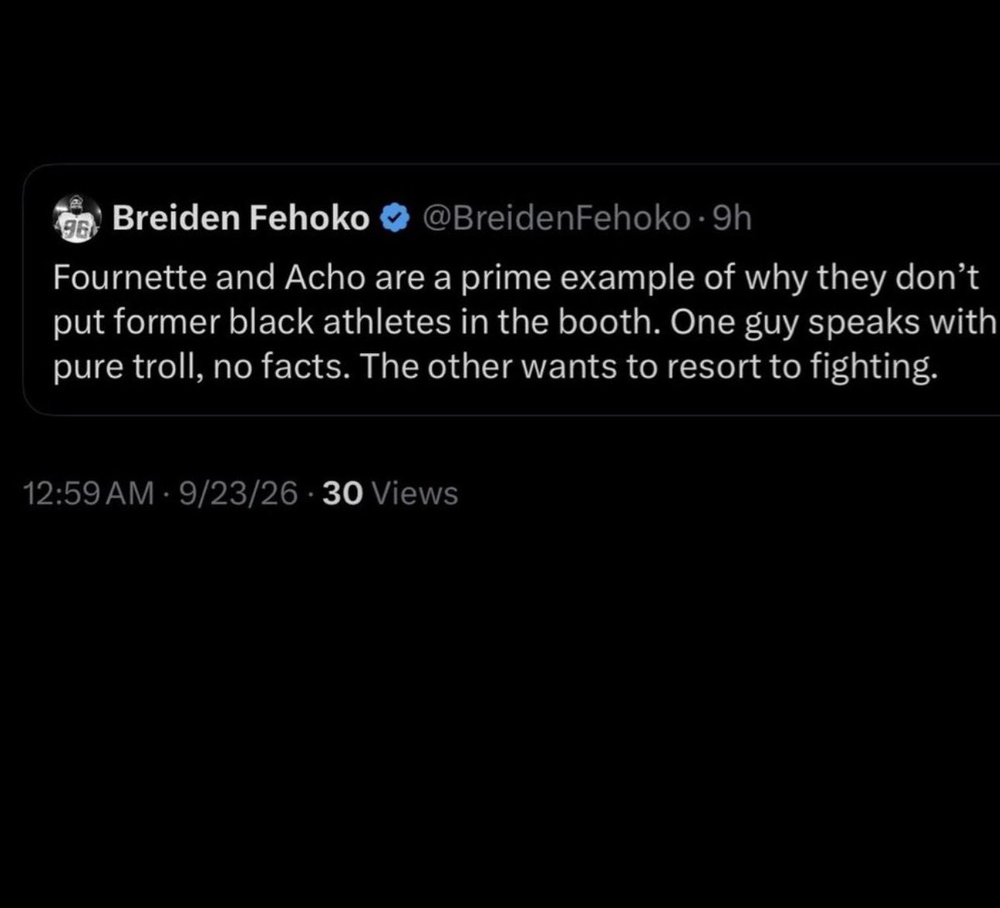Open the quoted tweet card
Image resolution: width=1000 pixels, height=908 pixels.
point(511,289)
